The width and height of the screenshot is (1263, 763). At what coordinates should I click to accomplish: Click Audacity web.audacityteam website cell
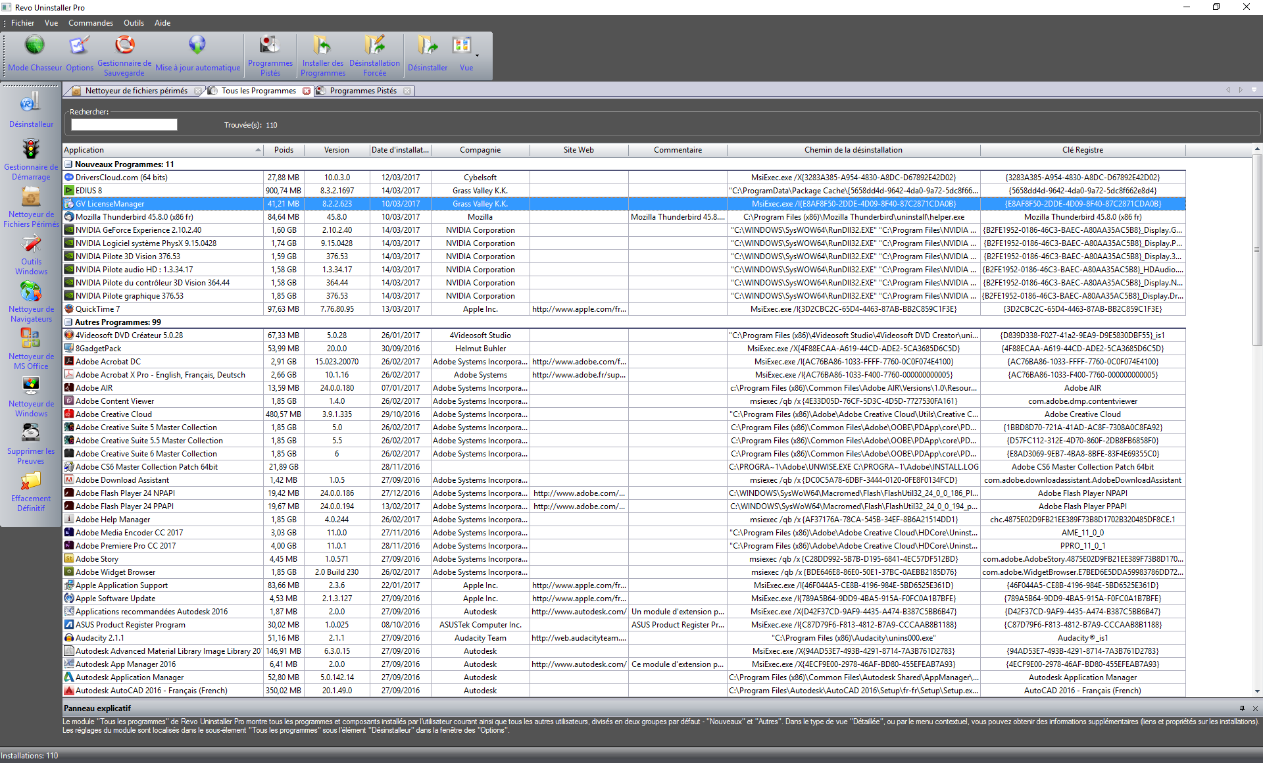579,638
